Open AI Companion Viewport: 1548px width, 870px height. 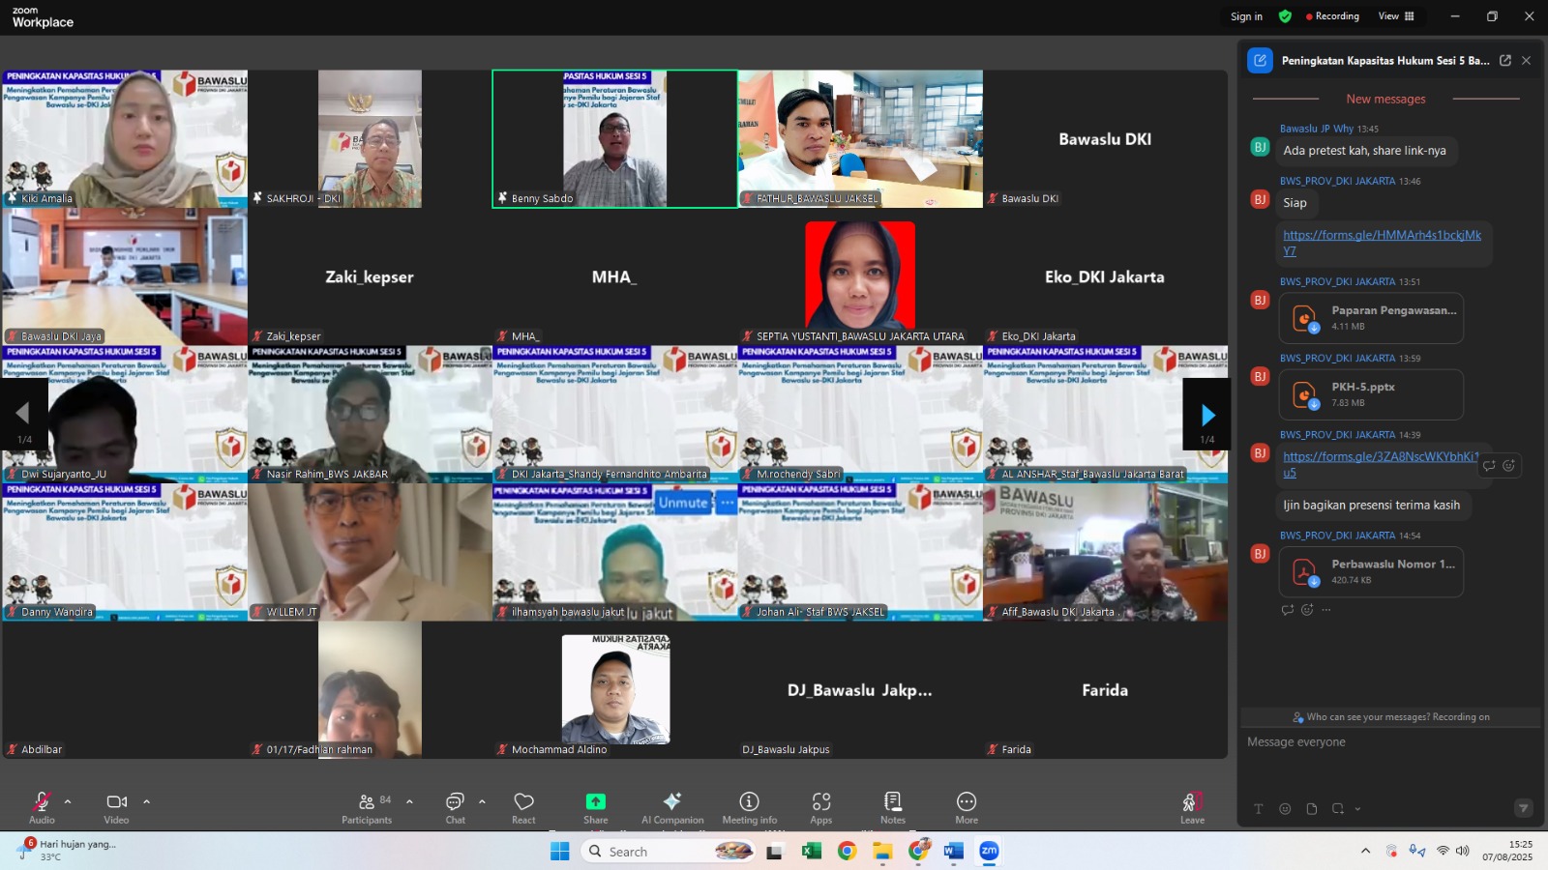(x=672, y=807)
